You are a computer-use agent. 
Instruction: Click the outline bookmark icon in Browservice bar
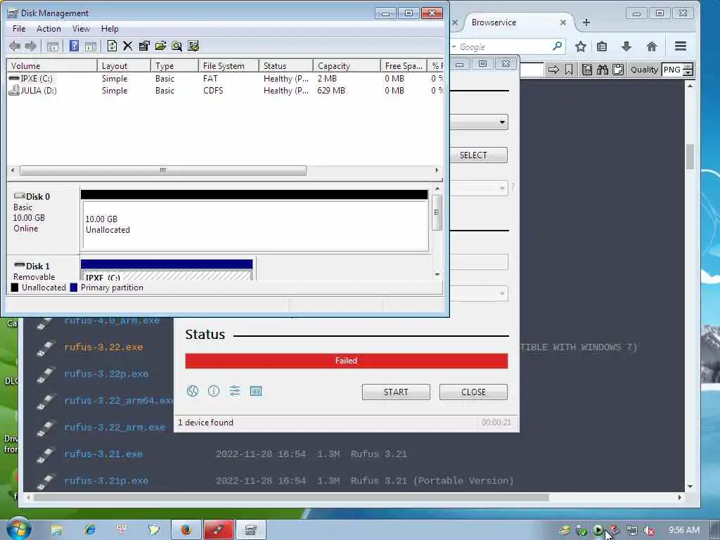coord(568,70)
